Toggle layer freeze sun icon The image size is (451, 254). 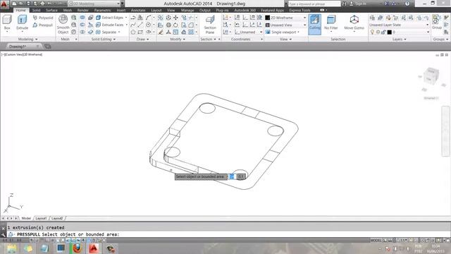click(x=378, y=32)
